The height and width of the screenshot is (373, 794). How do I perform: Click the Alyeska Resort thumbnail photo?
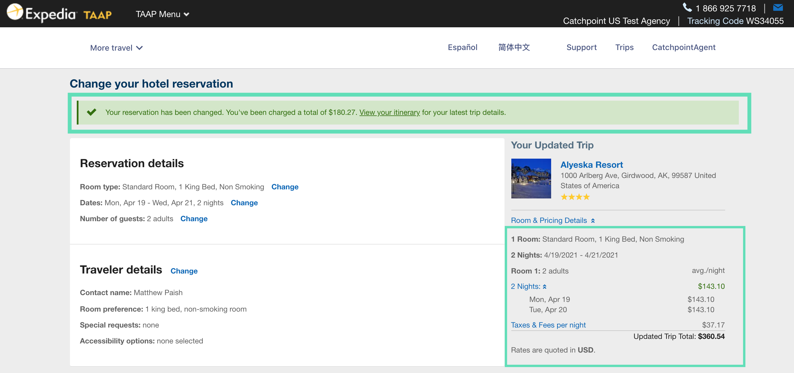click(531, 179)
